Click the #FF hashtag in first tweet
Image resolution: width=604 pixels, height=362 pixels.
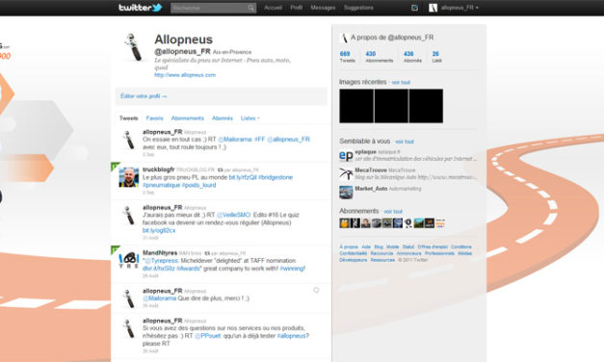pyautogui.click(x=260, y=140)
